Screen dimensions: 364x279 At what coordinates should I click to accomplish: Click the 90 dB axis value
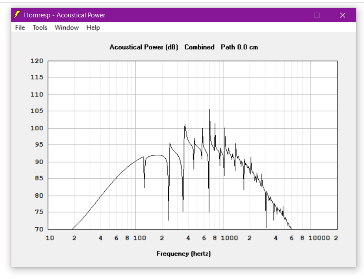click(39, 162)
